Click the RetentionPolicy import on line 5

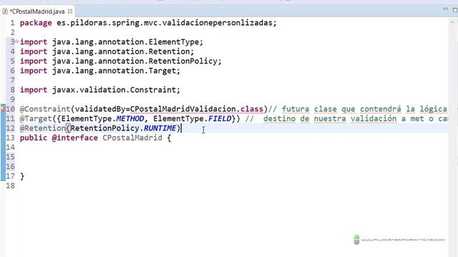[x=121, y=61]
